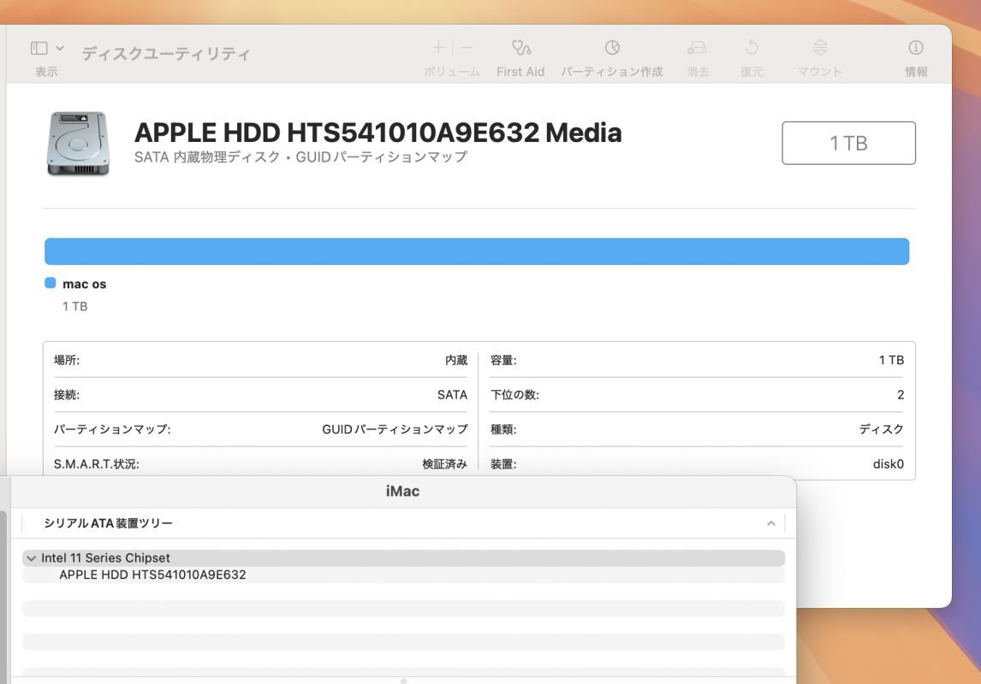This screenshot has width=981, height=684.
Task: Open the 表示 view options chevron
Action: coord(59,49)
